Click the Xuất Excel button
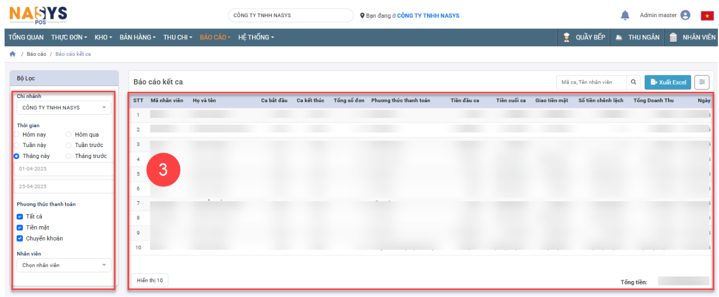This screenshot has width=719, height=297. pyautogui.click(x=668, y=82)
